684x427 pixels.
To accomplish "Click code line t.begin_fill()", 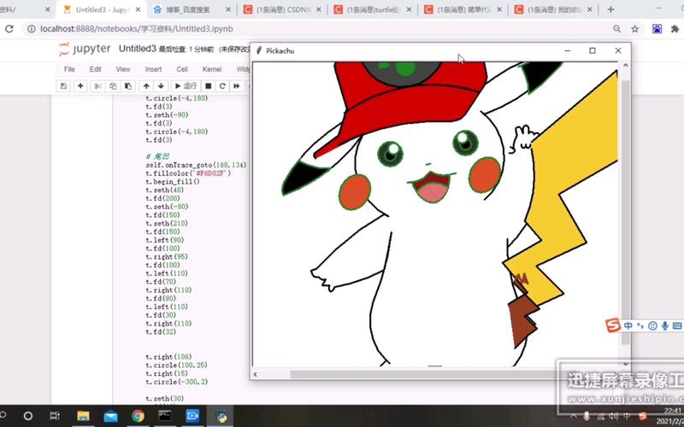I will 173,182.
